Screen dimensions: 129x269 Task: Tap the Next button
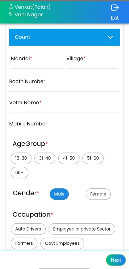point(116,260)
